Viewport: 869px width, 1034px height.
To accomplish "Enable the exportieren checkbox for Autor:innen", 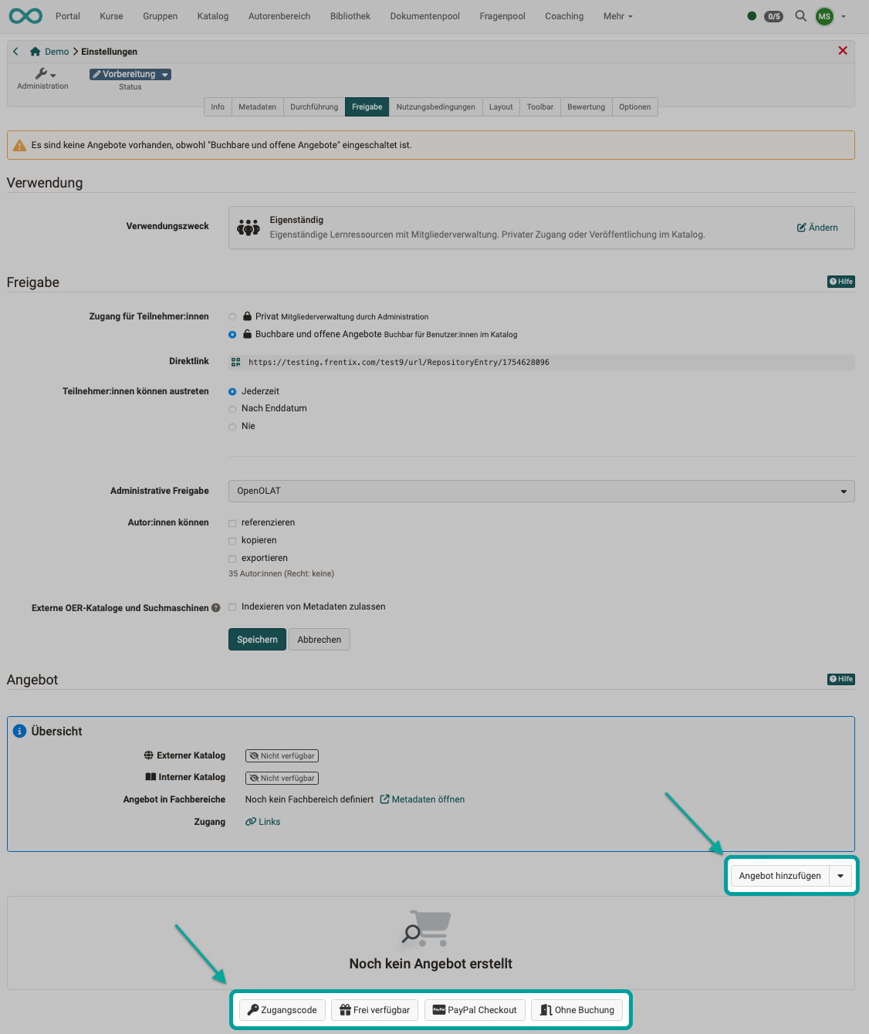I will pyautogui.click(x=232, y=558).
